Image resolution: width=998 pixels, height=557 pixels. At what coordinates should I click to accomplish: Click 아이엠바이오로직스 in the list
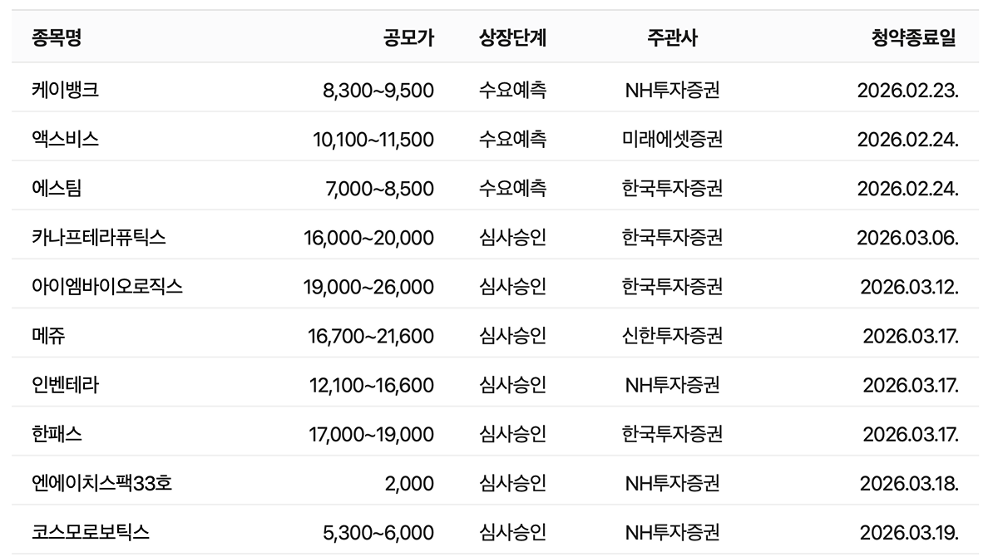[106, 286]
